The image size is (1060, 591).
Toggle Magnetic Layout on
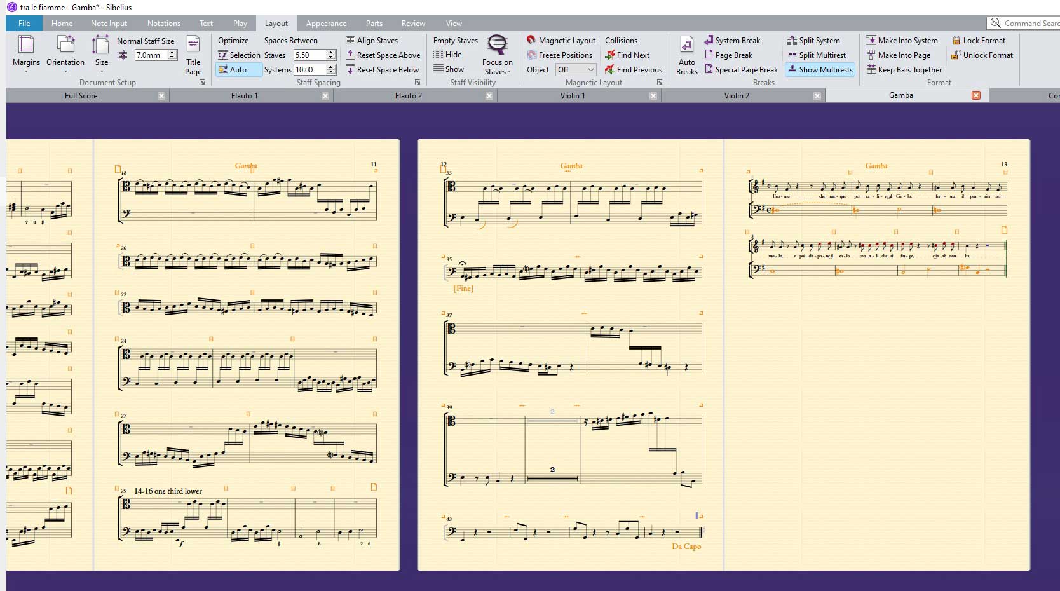pos(561,40)
